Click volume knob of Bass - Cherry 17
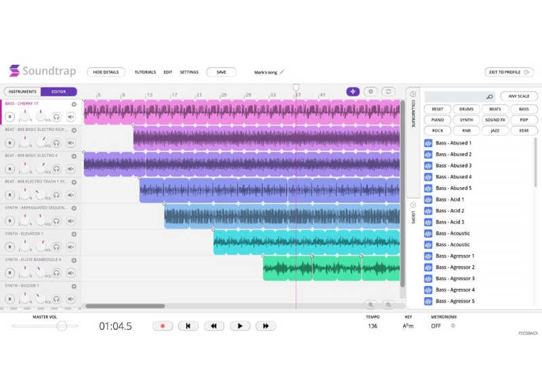The image size is (542, 373). coord(41,116)
